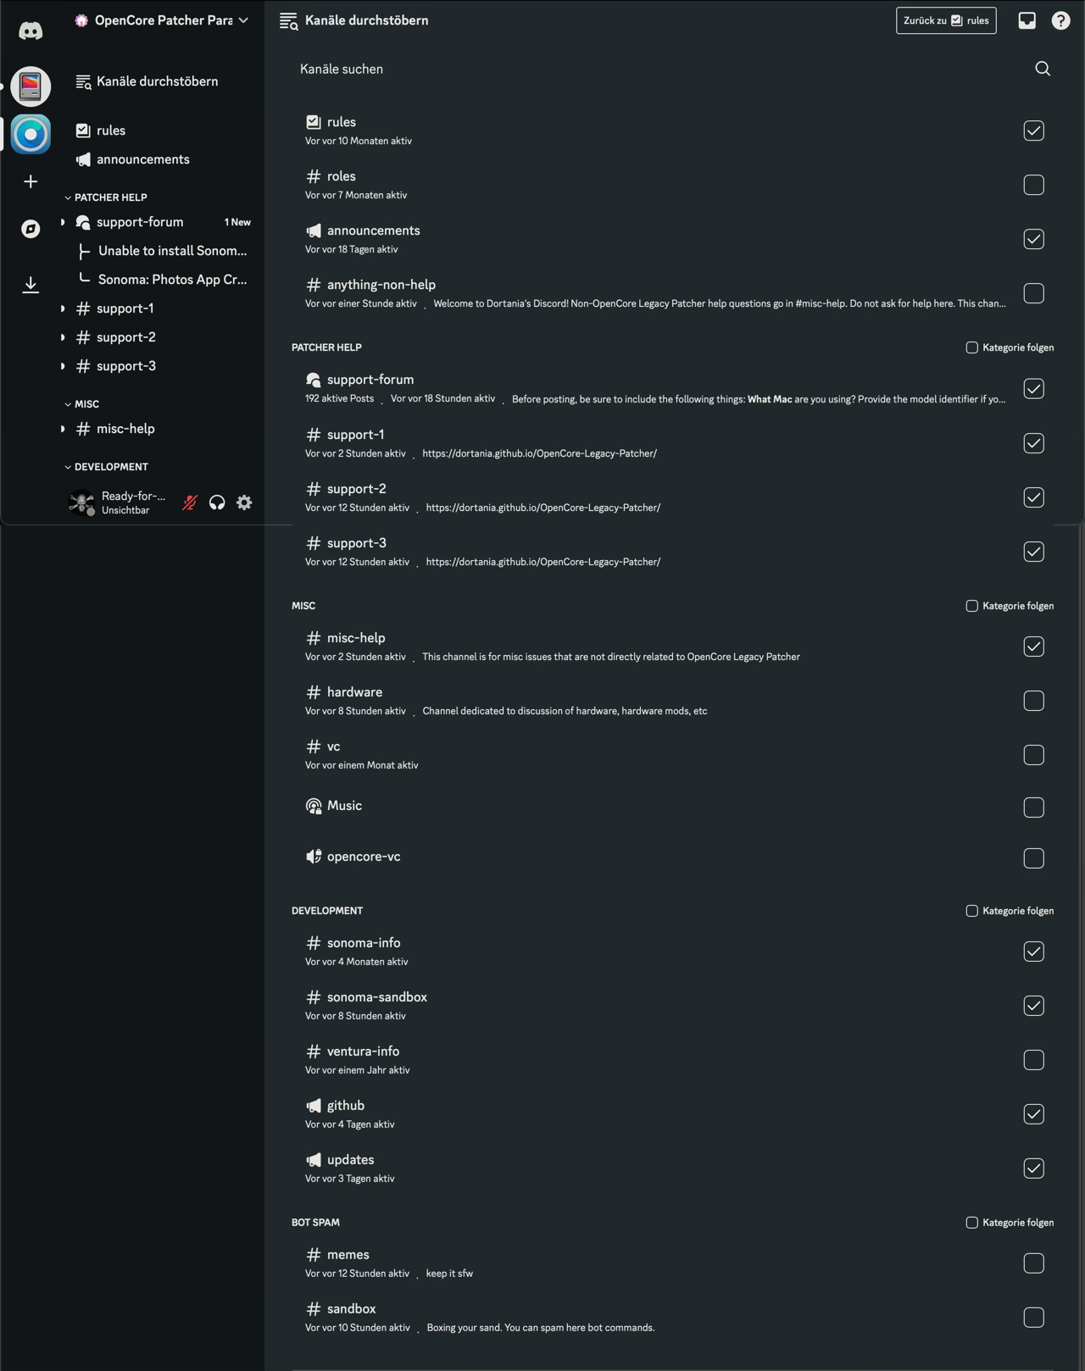This screenshot has width=1085, height=1371.
Task: Open user settings gear icon
Action: [244, 502]
